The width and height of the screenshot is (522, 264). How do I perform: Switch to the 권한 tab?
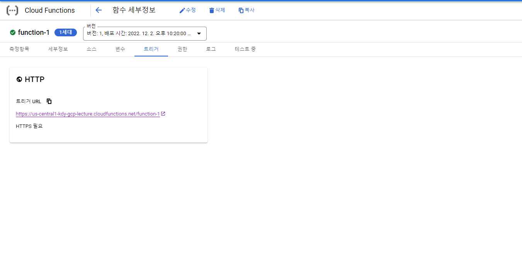182,49
